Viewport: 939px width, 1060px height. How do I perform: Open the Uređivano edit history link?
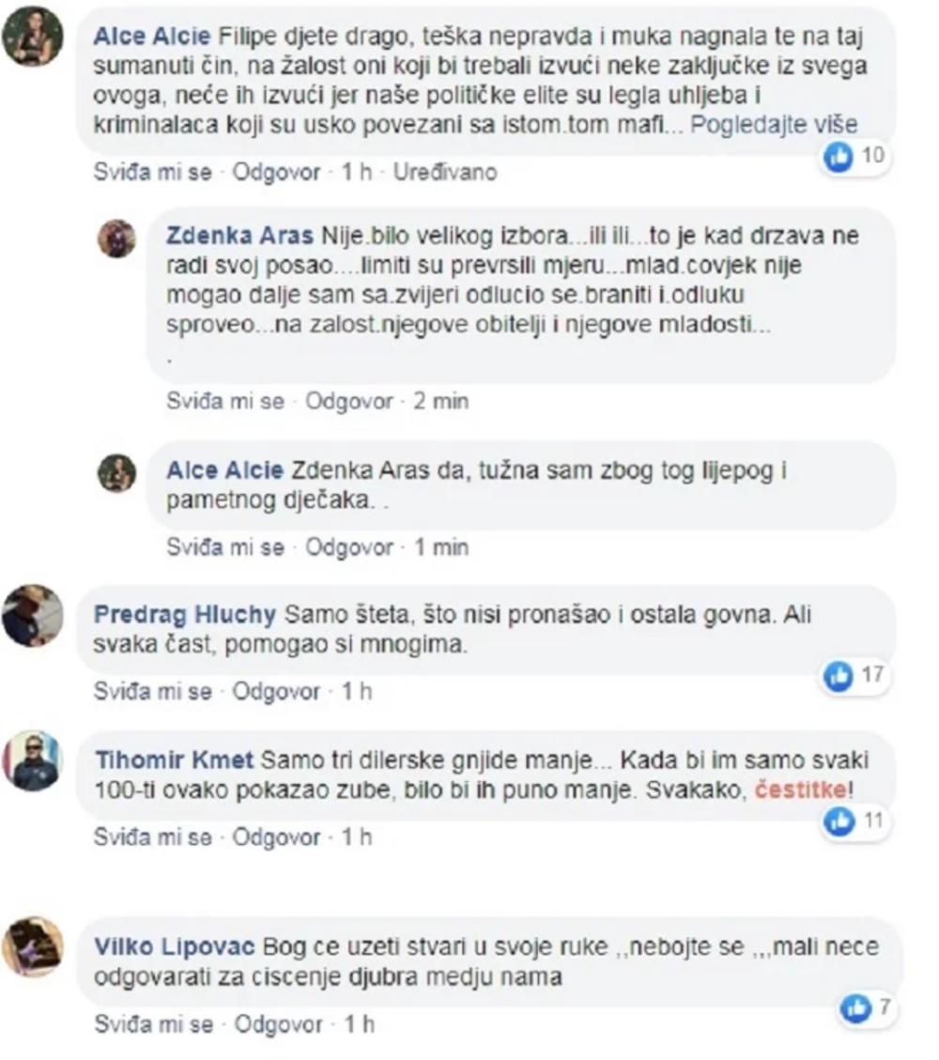445,173
